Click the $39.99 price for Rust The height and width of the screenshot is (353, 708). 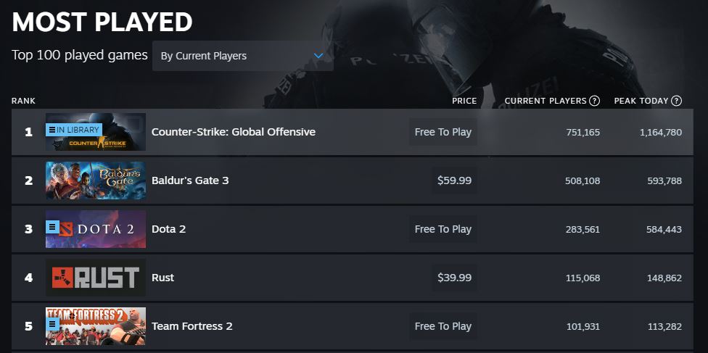point(455,278)
